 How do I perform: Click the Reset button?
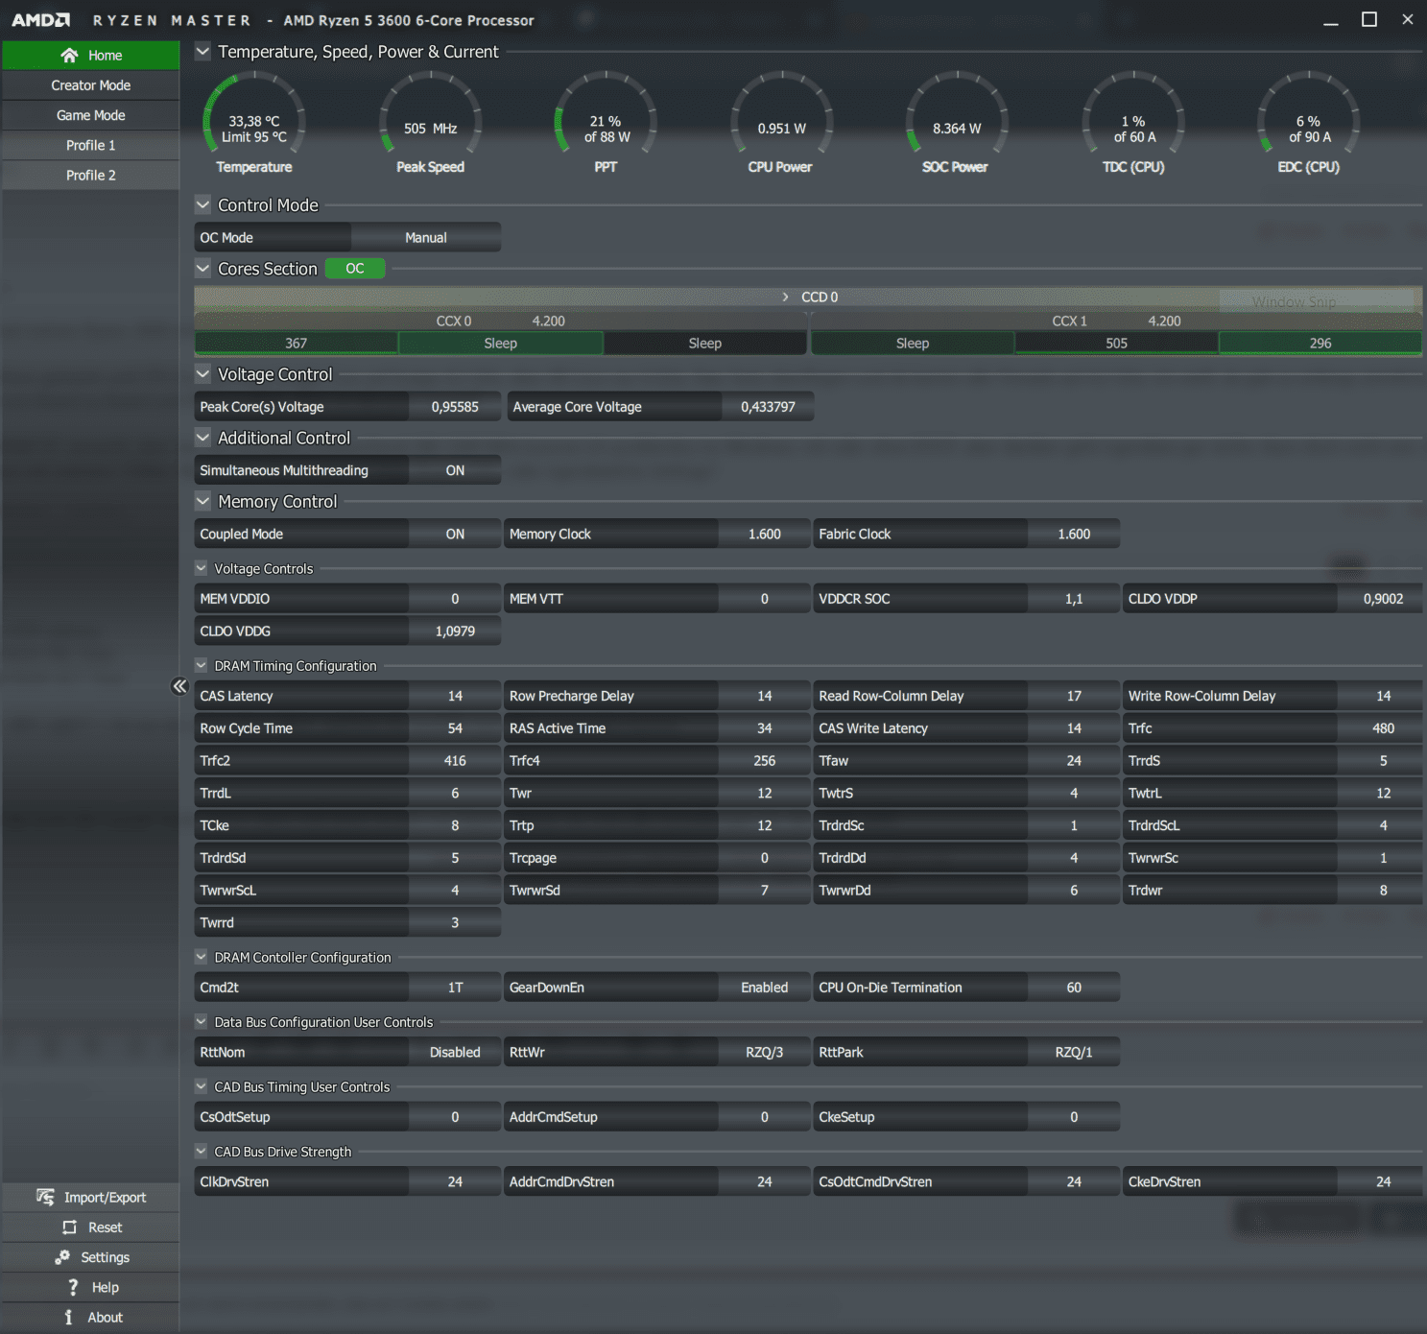[x=91, y=1227]
